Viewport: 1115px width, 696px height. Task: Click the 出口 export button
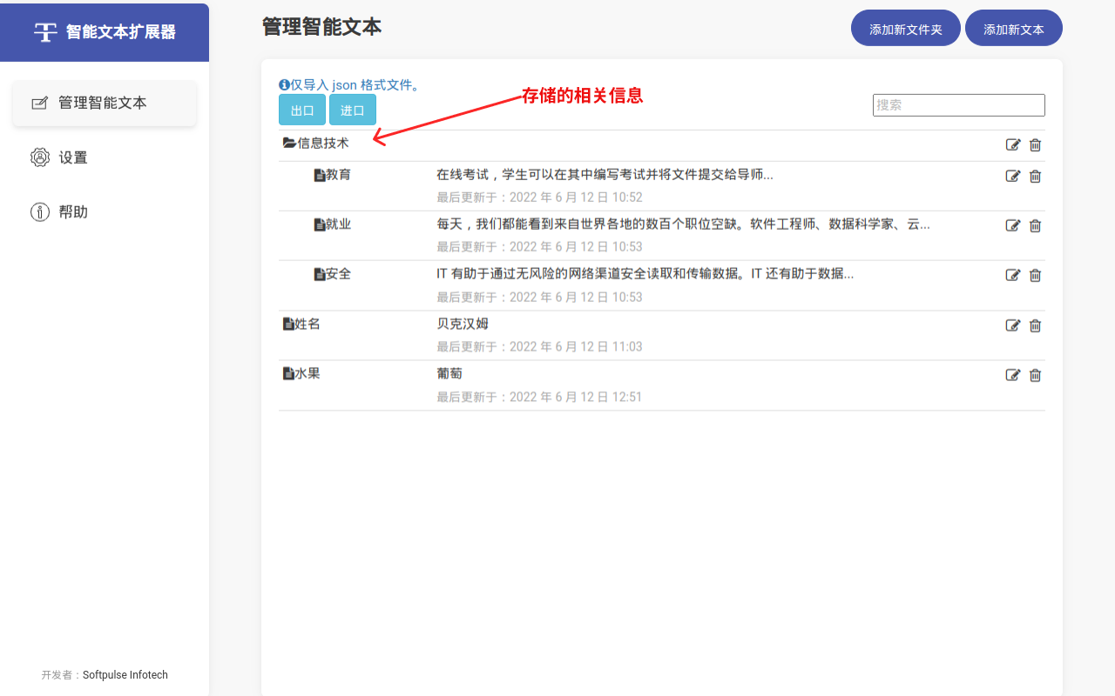pos(301,110)
